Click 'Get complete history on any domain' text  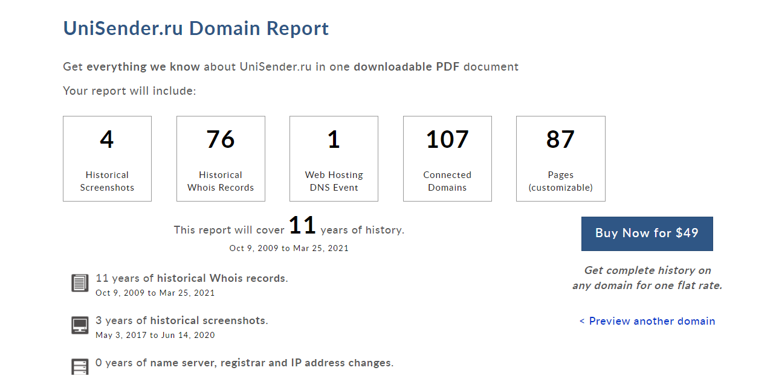pyautogui.click(x=647, y=278)
